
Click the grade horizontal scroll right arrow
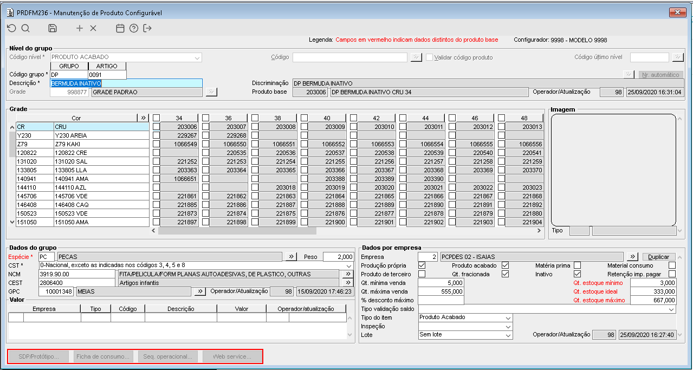(539, 231)
